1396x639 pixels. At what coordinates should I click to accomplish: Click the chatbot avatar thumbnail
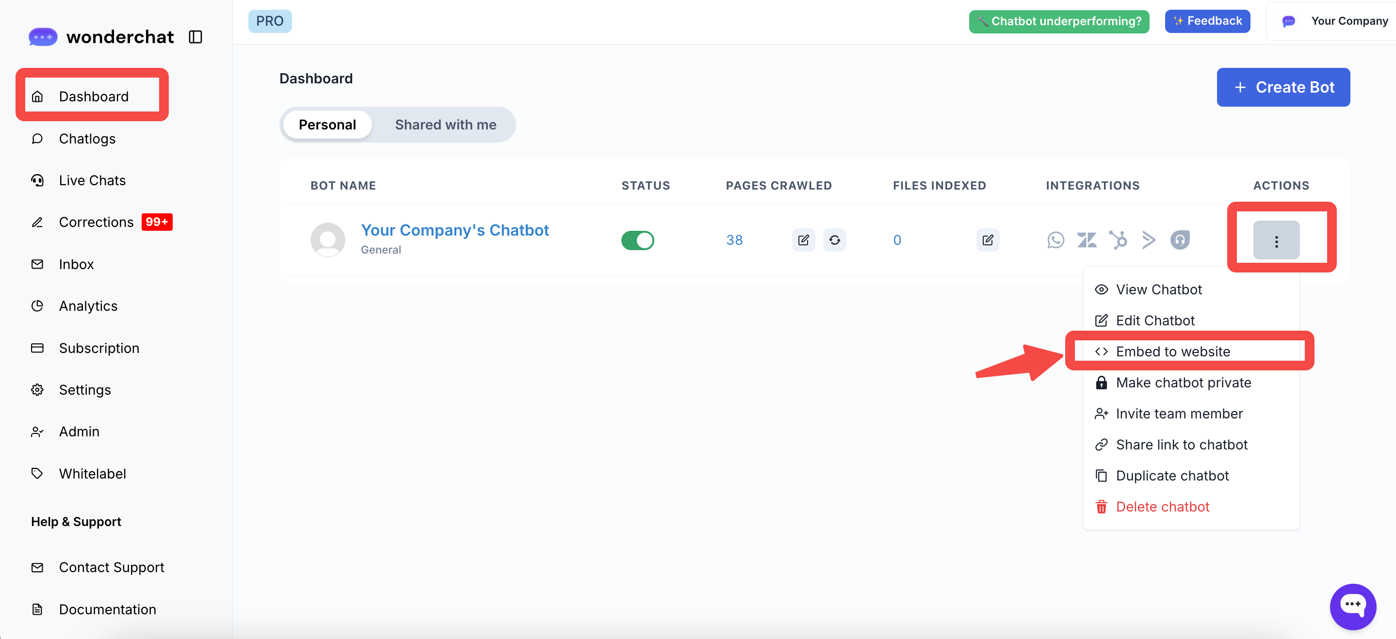pyautogui.click(x=327, y=240)
